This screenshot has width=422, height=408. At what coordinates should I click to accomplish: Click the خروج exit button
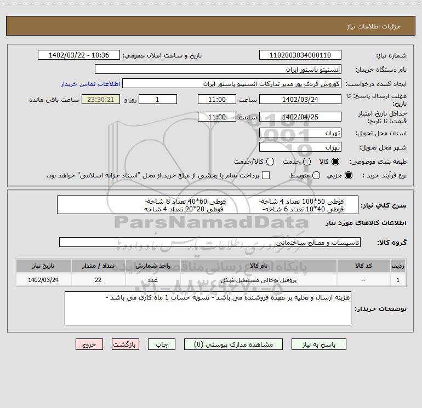(89, 344)
